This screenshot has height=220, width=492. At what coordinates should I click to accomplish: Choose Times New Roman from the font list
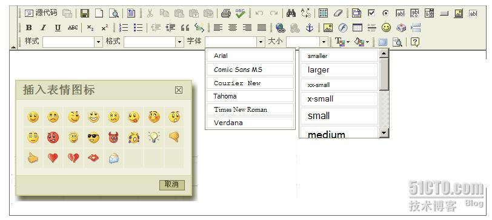[250, 109]
